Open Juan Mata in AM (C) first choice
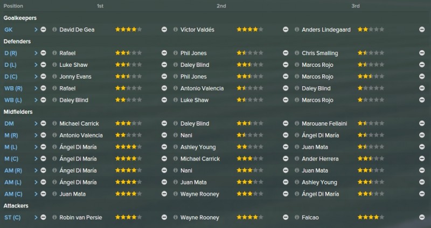 (73, 194)
